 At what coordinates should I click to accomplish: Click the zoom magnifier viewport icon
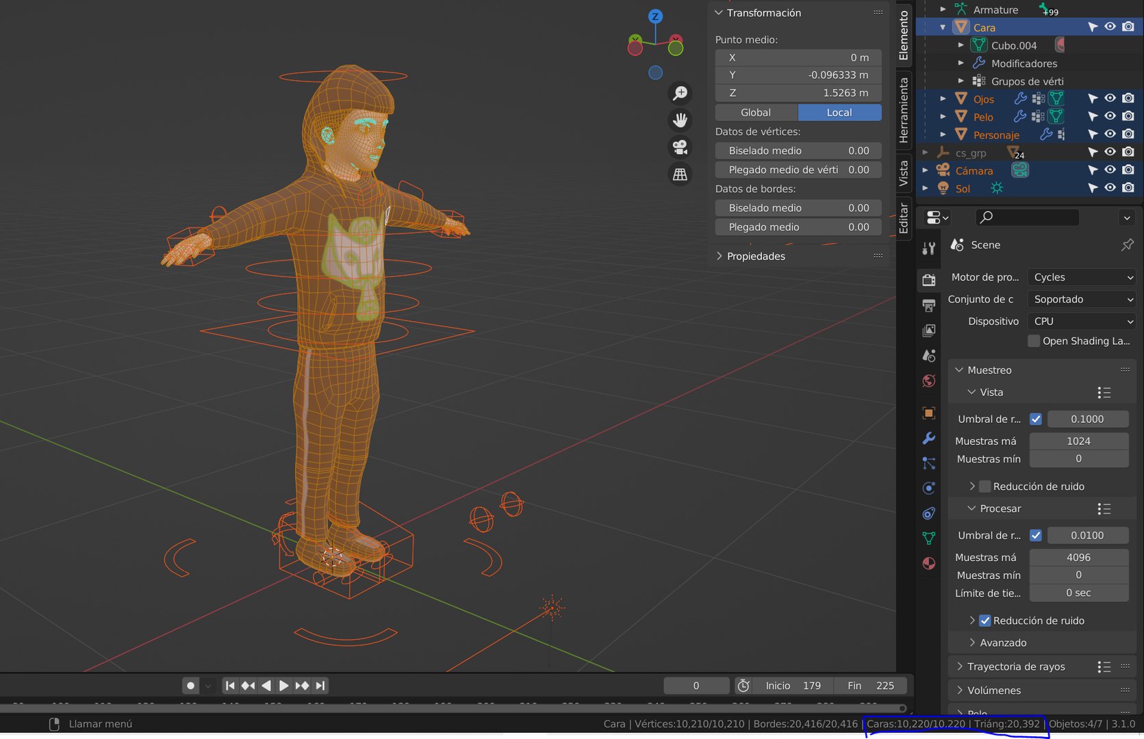coord(680,93)
